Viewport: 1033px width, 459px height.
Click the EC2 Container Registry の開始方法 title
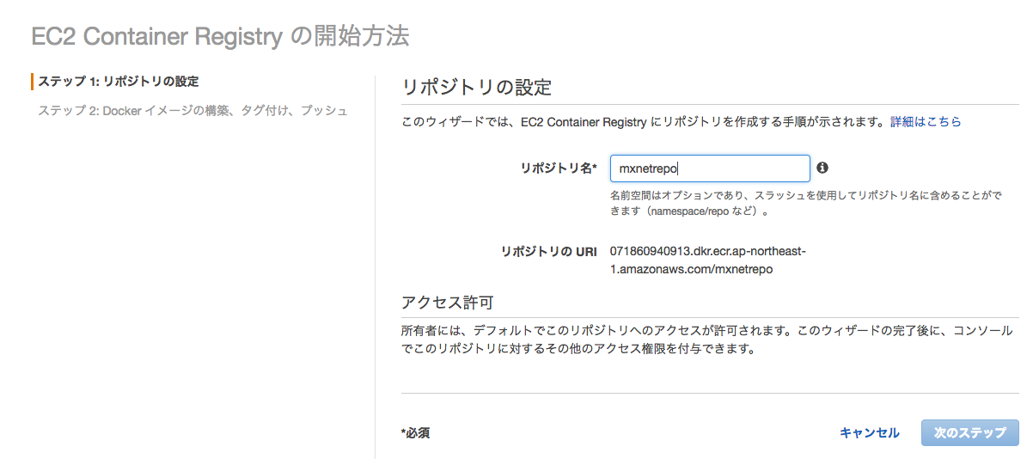click(x=220, y=36)
